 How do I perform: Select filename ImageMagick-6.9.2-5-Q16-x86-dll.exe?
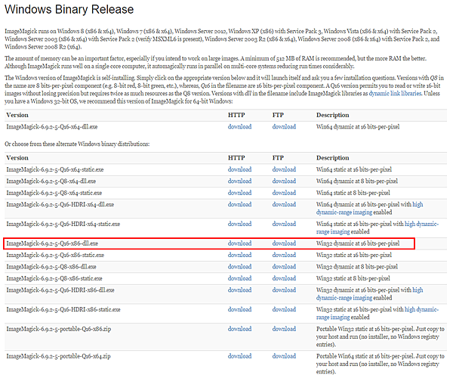pyautogui.click(x=52, y=243)
